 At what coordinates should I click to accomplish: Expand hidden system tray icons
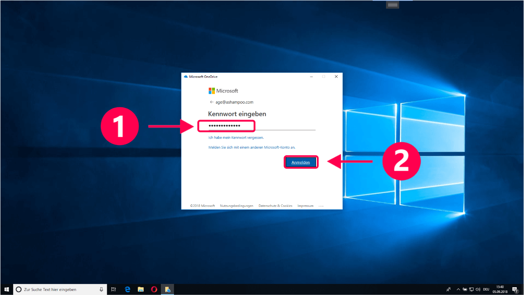(458, 289)
